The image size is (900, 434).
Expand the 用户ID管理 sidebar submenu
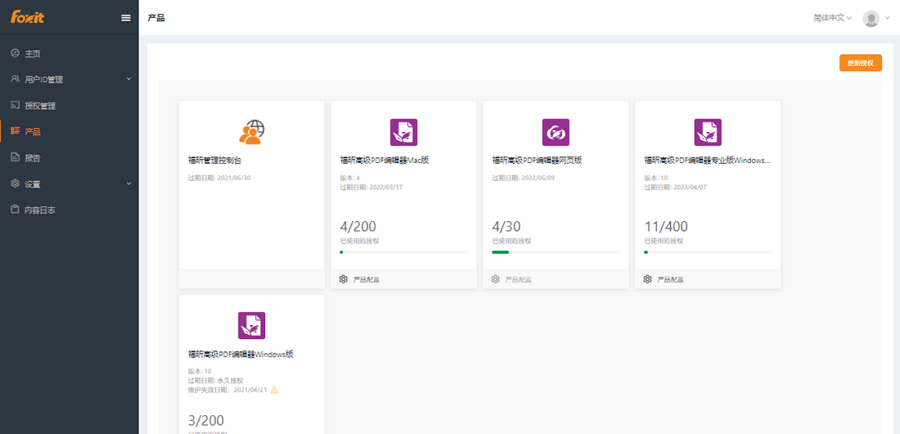[70, 79]
